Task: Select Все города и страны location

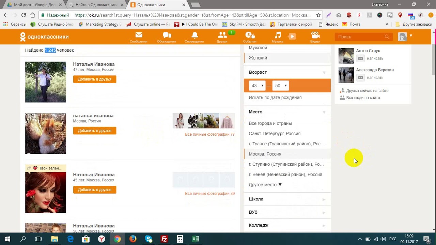Action: (270, 124)
